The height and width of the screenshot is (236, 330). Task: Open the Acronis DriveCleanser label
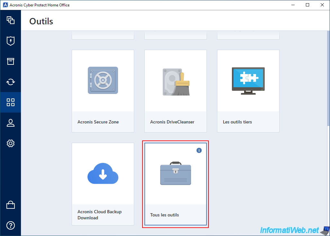pyautogui.click(x=172, y=122)
